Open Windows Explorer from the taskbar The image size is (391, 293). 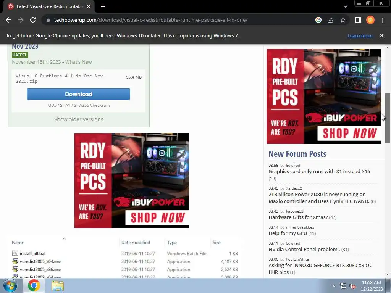click(x=58, y=285)
